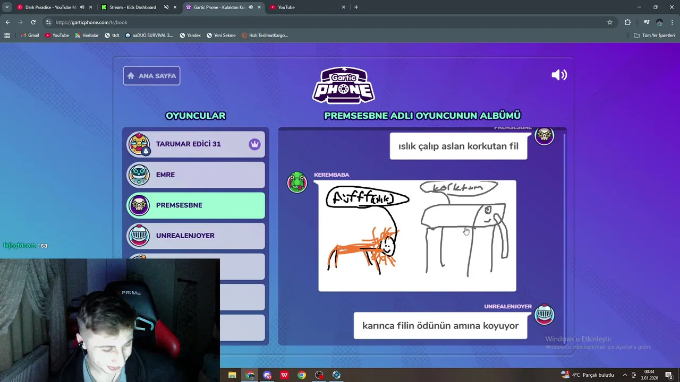Image resolution: width=680 pixels, height=382 pixels.
Task: Click UNREALENJOYER's knight avatar in player list
Action: point(139,236)
